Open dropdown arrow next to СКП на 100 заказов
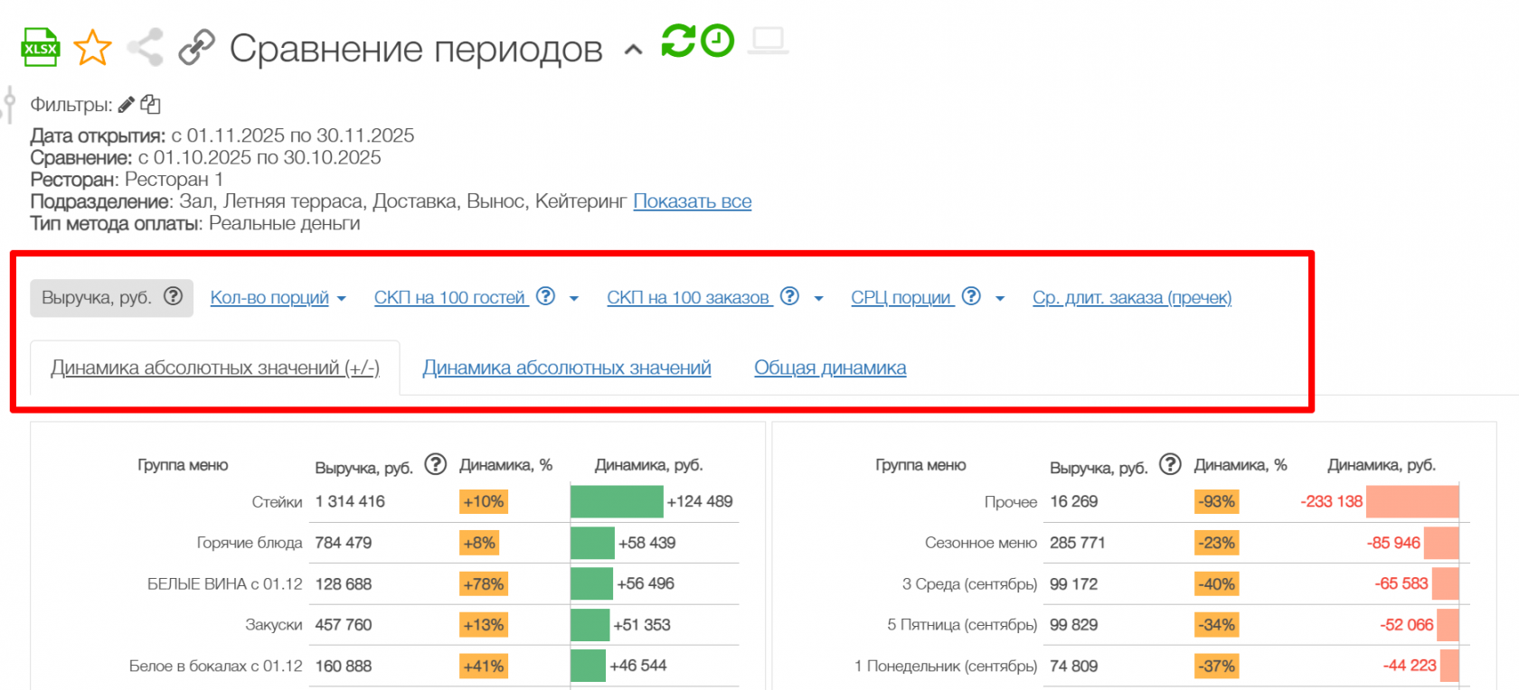 pyautogui.click(x=818, y=299)
